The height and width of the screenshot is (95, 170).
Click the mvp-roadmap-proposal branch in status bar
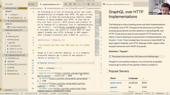pyautogui.click(x=9, y=93)
